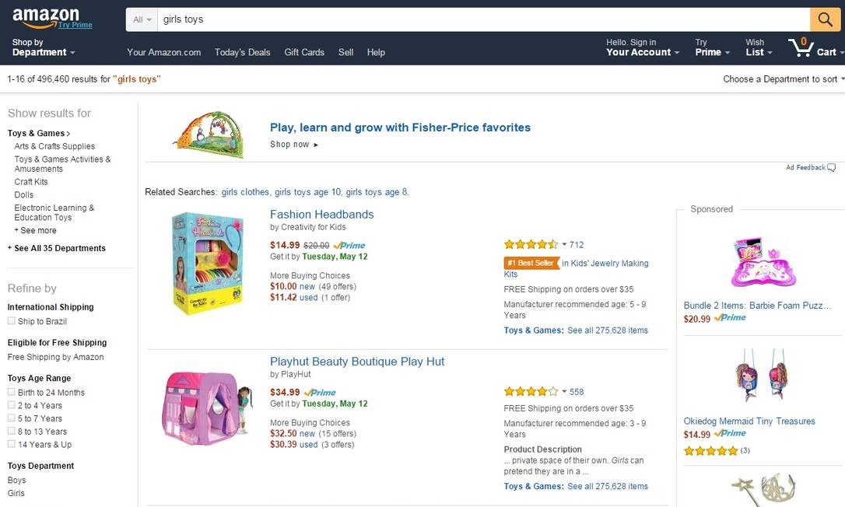The width and height of the screenshot is (845, 507).
Task: Open Today's Deals in the navigation bar
Action: click(242, 52)
